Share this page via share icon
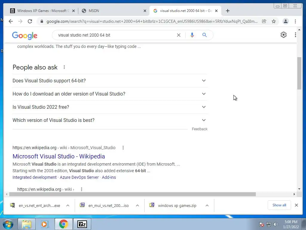Screen dimensions: 306x230 tap(264, 21)
